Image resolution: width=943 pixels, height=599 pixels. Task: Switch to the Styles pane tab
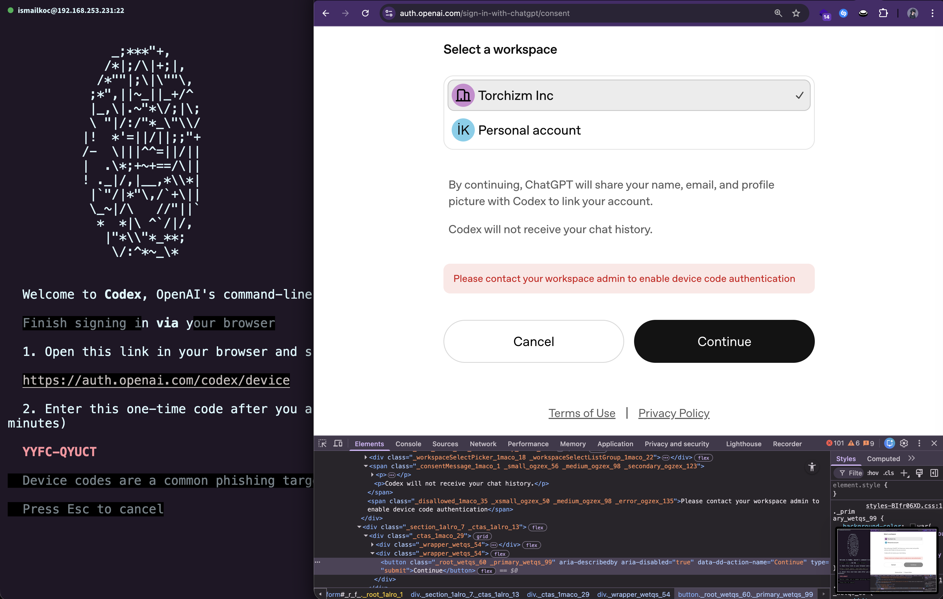[x=846, y=458]
